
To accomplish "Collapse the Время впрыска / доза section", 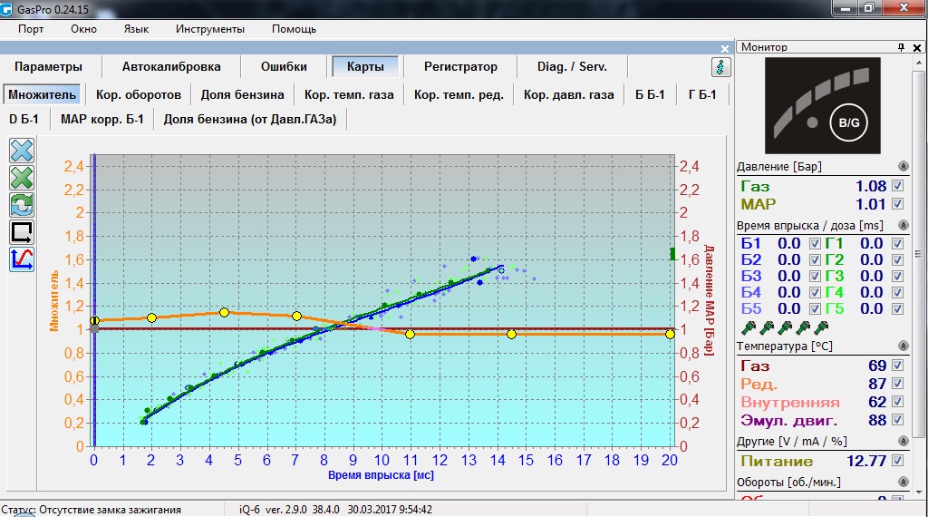I will 904,225.
